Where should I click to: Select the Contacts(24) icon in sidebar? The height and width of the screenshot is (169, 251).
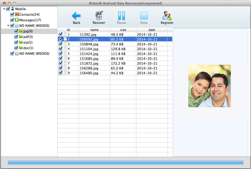pos(17,14)
